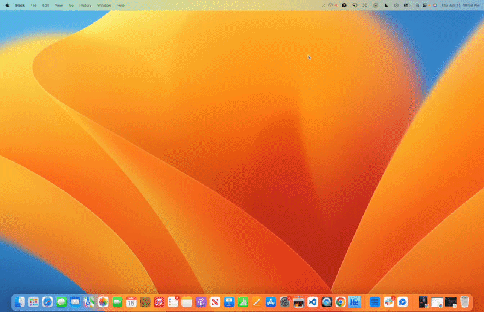
Task: Open the Window menu
Action: [x=104, y=5]
